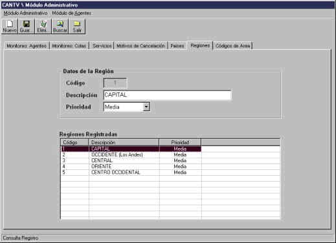The image size is (336, 243).
Task: Switch to Monitoreo: Agentes tab
Action: (x=27, y=46)
